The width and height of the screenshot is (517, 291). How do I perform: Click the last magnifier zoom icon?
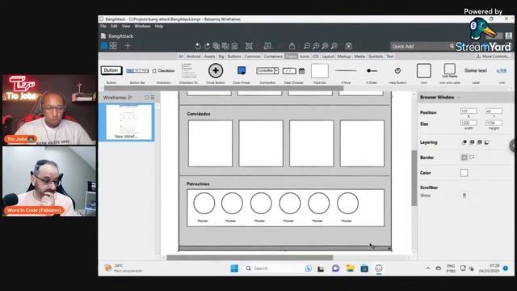(334, 46)
